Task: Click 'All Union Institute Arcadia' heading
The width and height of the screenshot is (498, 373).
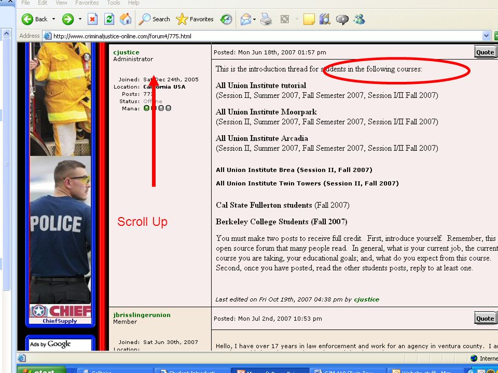Action: pos(262,138)
